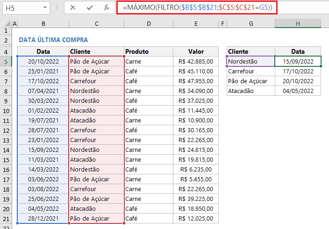Click the Enter checkmark formula icon

[x=90, y=7]
